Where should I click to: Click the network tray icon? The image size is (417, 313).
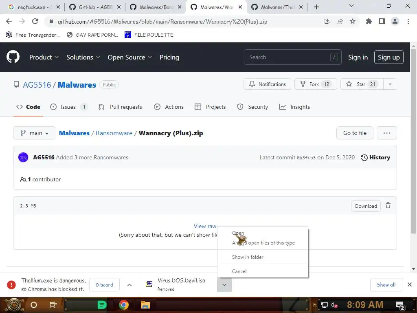[x=325, y=305]
